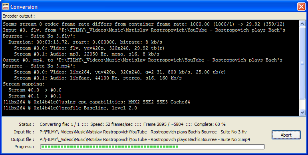The image size is (308, 155).
Task: Click the 'Conversion' window title text
Action: pos(24,7)
